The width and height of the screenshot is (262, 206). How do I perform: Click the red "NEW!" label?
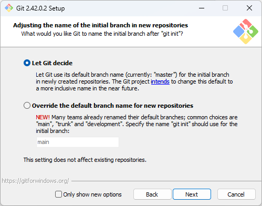(x=43, y=117)
